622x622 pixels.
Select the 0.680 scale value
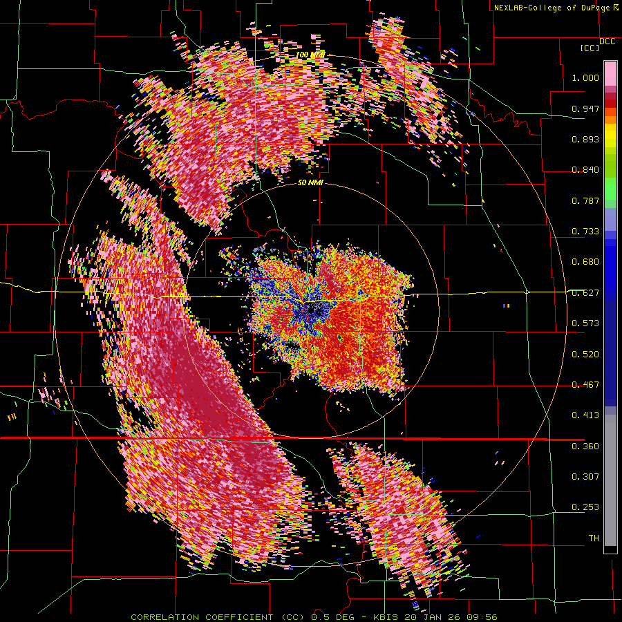[585, 262]
